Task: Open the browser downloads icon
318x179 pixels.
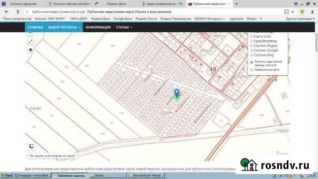Action: [x=313, y=12]
